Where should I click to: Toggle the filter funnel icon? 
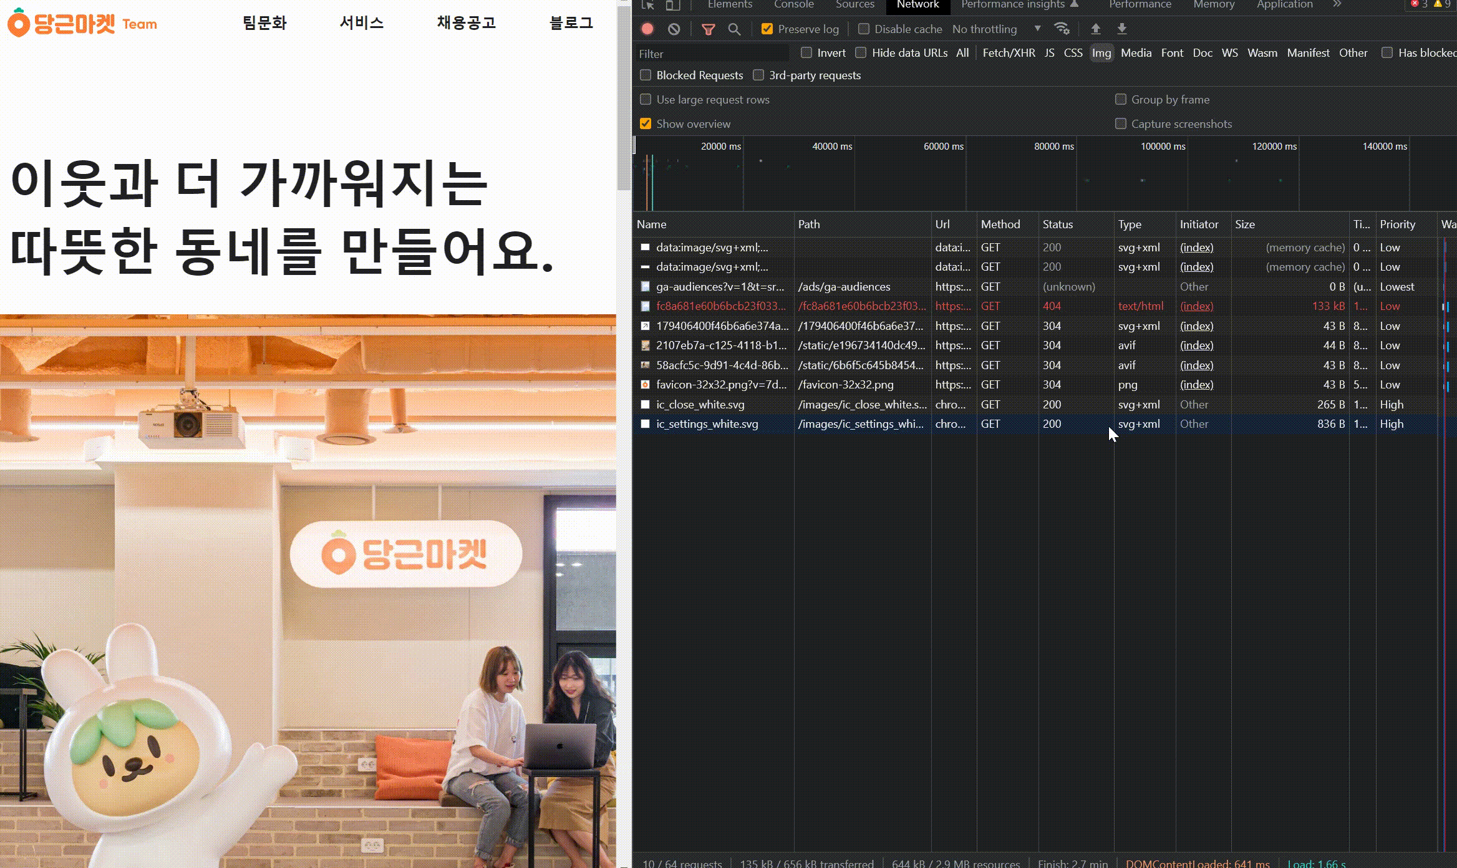[x=708, y=29]
